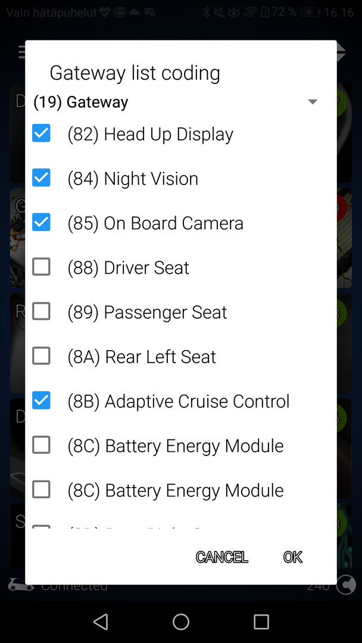Image resolution: width=362 pixels, height=643 pixels.
Task: Open the hamburger menu icon behind dialog
Action: [x=21, y=52]
